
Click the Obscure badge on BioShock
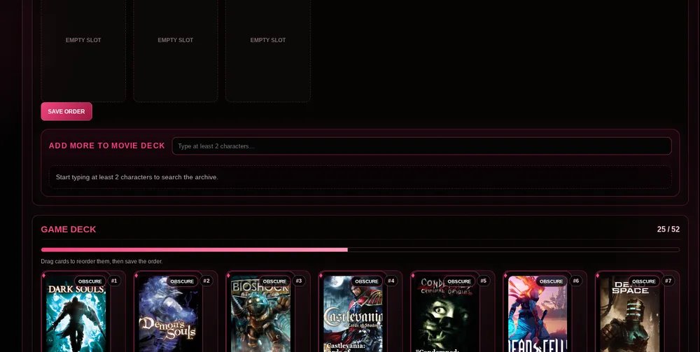coord(274,281)
